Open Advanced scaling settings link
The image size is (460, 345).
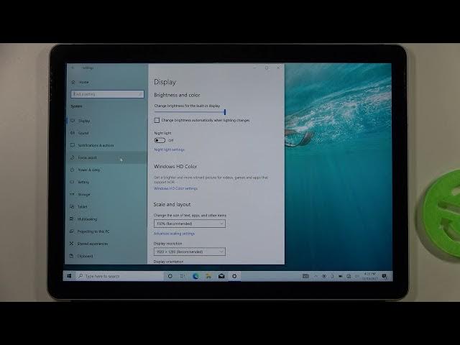[174, 234]
